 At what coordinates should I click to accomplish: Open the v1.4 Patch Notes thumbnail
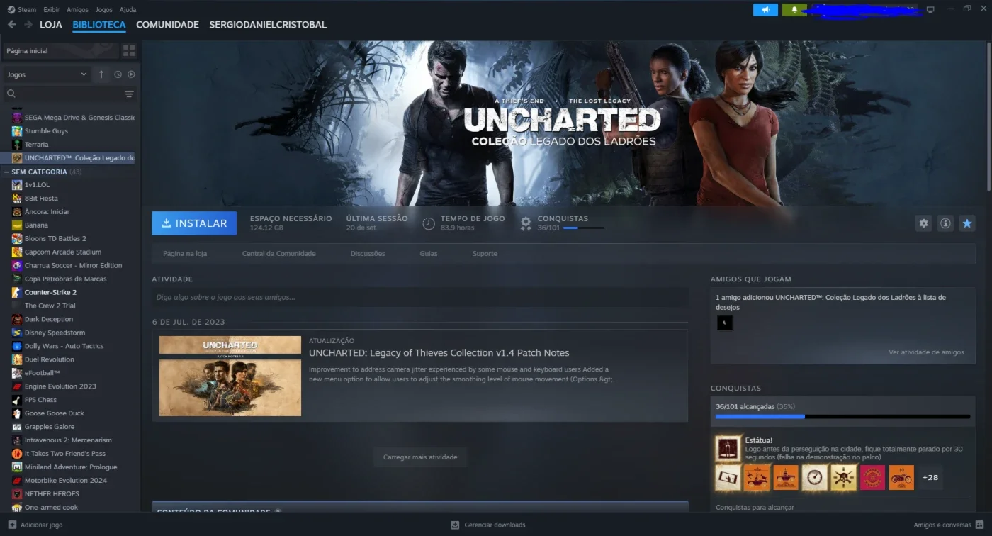point(230,376)
